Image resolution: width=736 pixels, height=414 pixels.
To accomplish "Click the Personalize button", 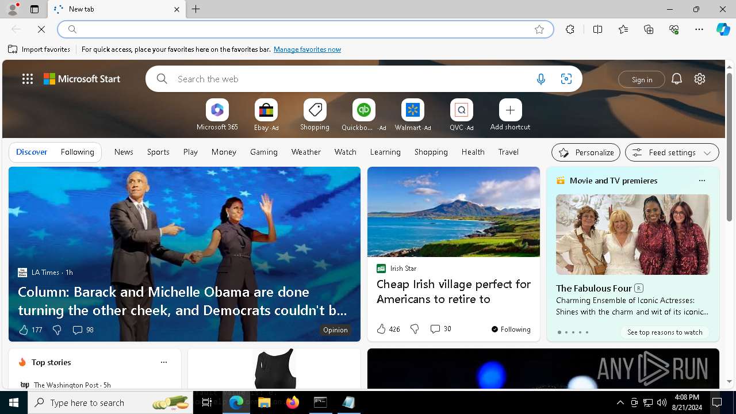I will pos(586,152).
